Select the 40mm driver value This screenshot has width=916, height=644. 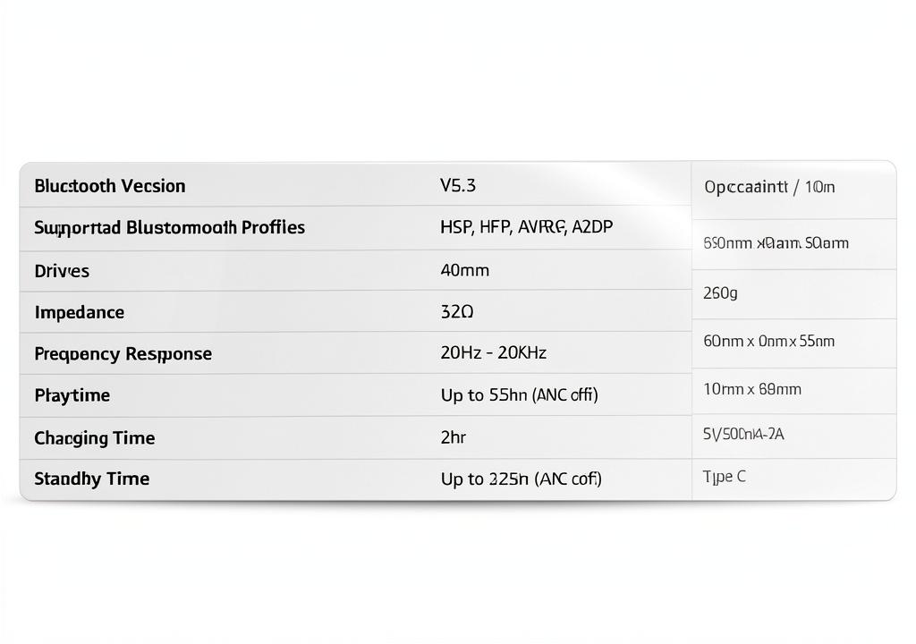tap(465, 270)
